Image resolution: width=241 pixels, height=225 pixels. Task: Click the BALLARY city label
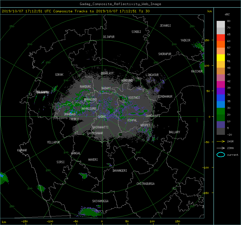tap(174, 132)
